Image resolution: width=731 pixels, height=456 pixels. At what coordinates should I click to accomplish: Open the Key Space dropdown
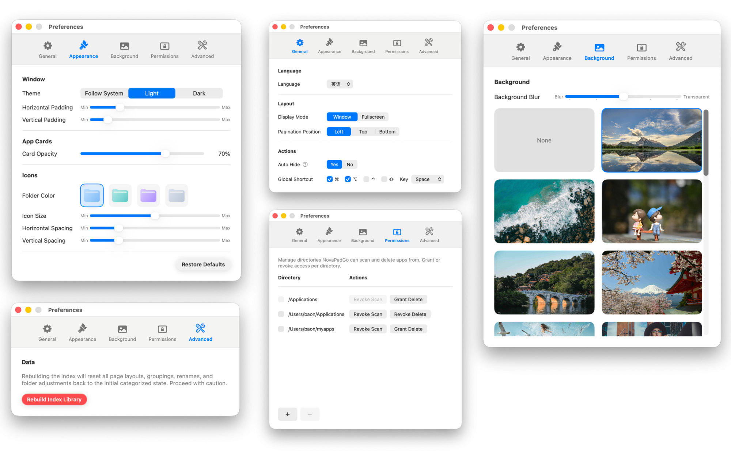(427, 179)
